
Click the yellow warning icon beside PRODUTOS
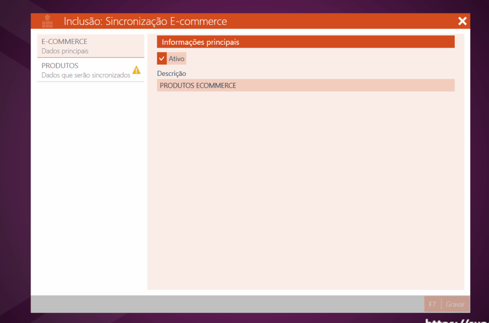tap(137, 70)
